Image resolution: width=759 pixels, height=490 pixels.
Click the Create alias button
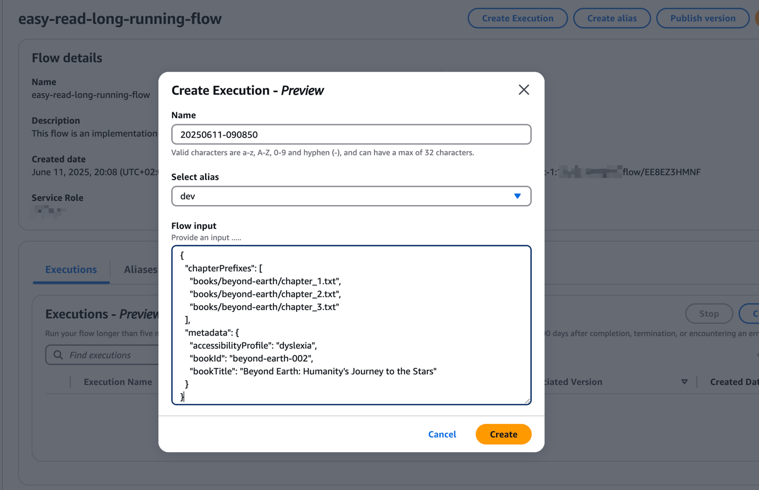coord(612,18)
